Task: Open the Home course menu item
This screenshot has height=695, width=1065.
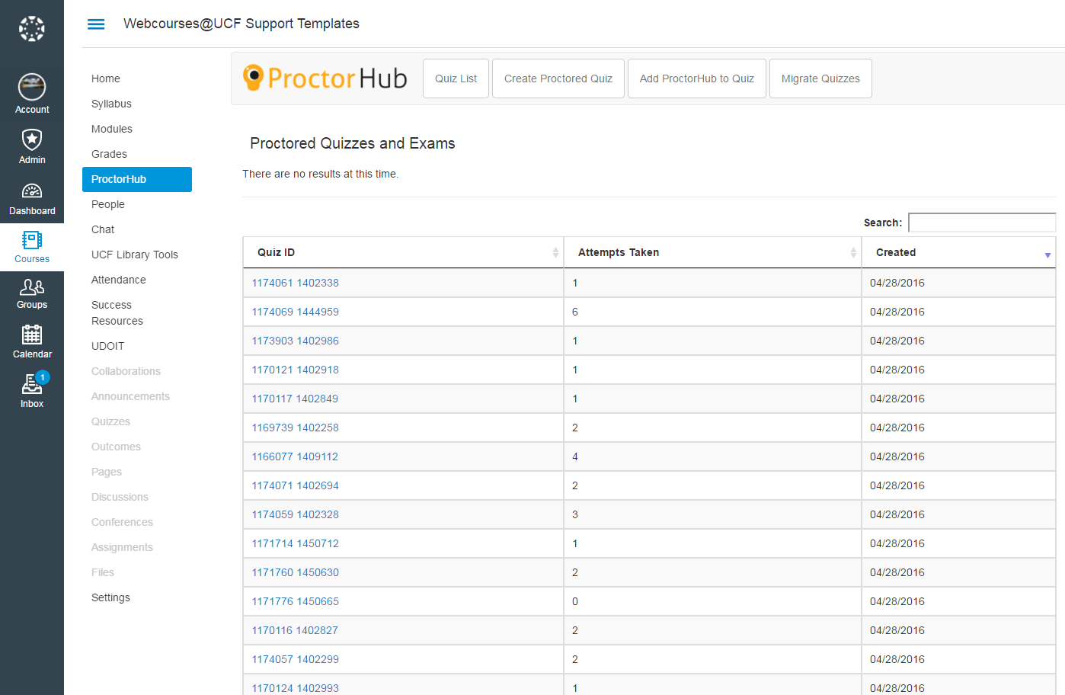Action: tap(106, 78)
